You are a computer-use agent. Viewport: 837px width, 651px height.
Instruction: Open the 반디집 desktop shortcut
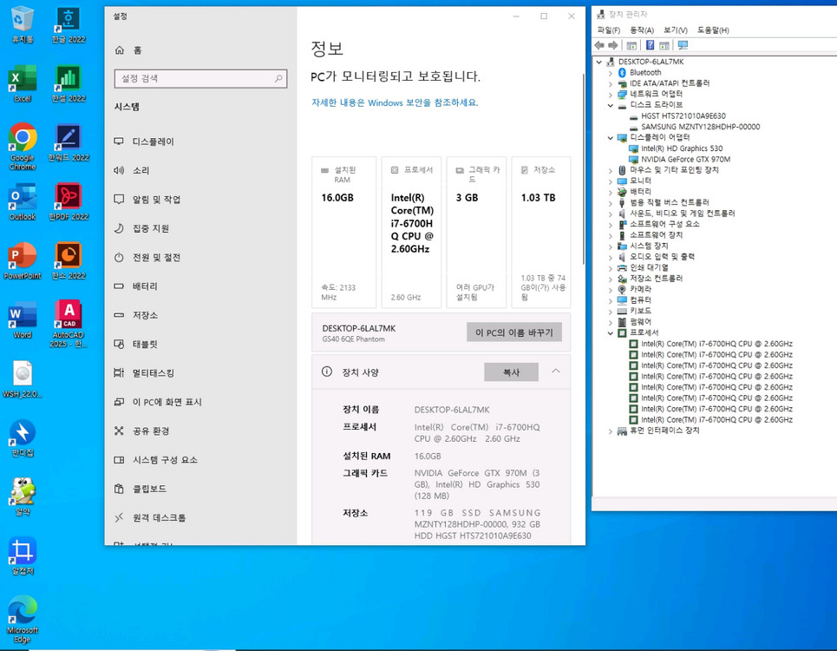22,438
